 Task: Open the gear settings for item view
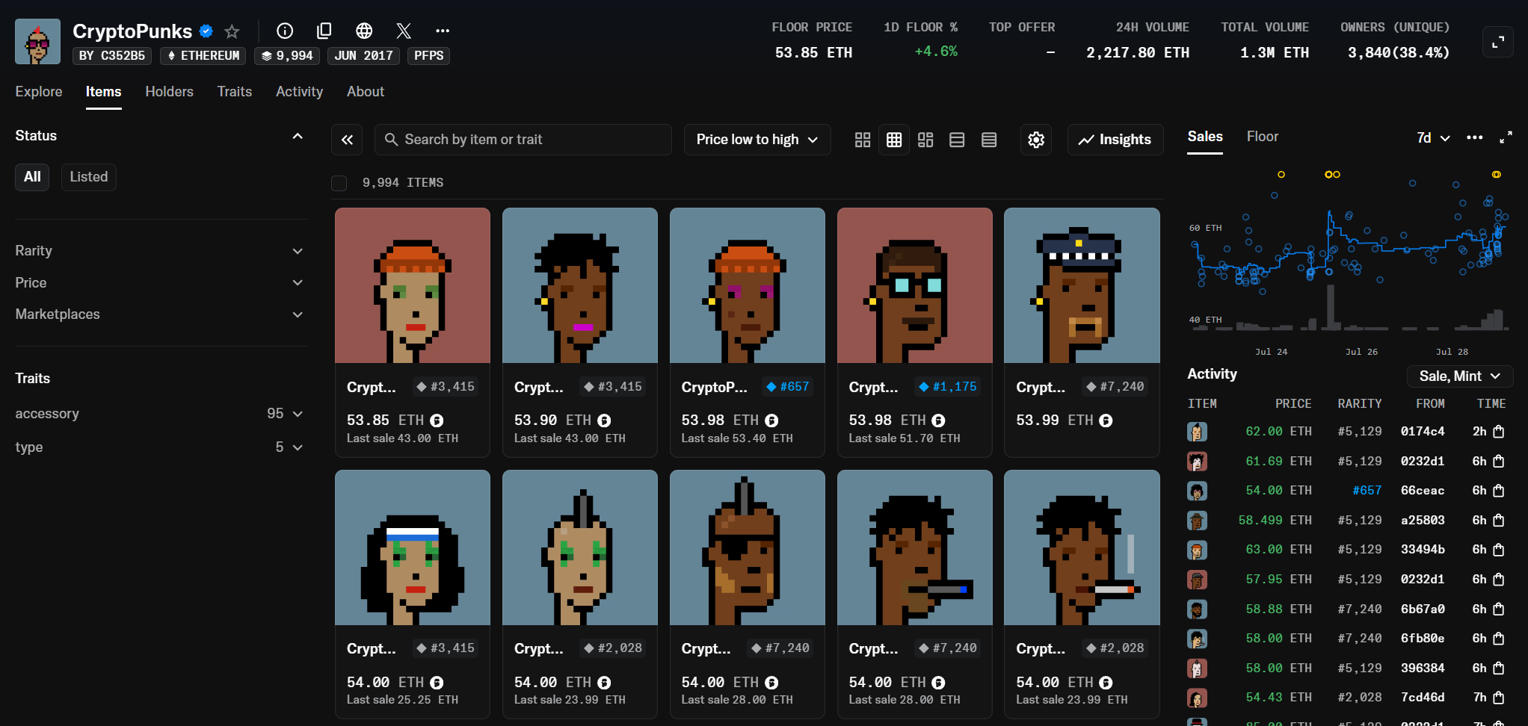tap(1036, 140)
